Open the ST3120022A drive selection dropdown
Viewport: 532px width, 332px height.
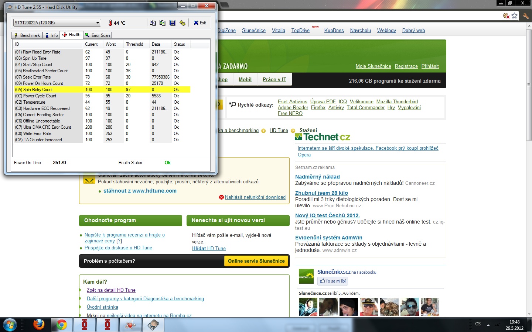tap(57, 23)
